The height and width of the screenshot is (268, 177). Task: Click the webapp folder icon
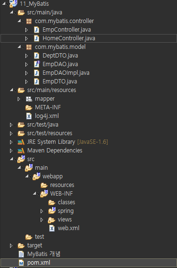36,176
